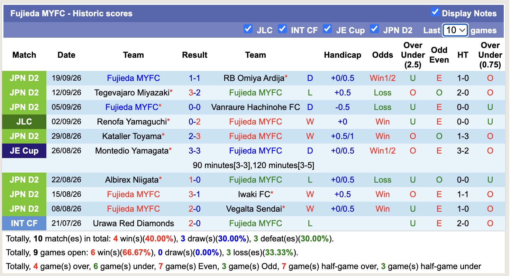The image size is (510, 276).
Task: Open the 0-2 result at Renofa Yamaguchi
Action: click(195, 122)
